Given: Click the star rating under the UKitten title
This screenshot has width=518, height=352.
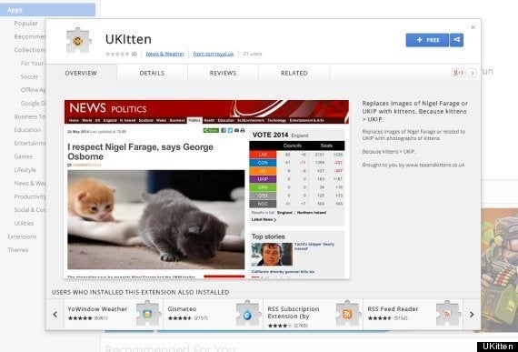Looking at the screenshot, I should click(x=117, y=54).
